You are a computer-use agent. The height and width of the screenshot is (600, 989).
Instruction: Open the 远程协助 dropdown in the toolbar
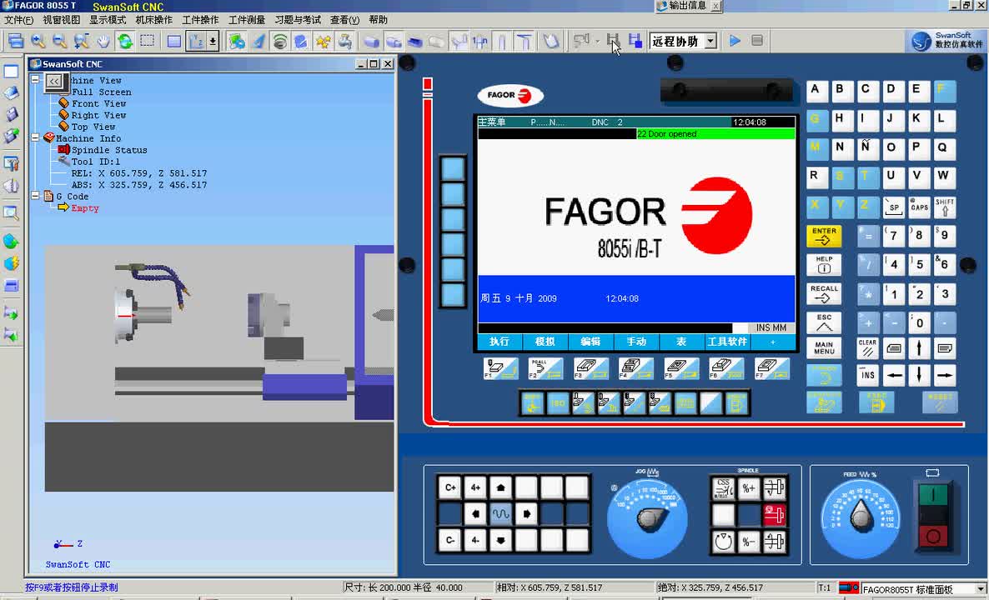[710, 41]
